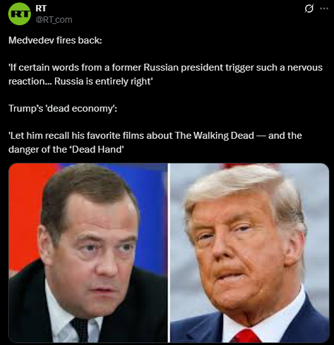Click the 'danger of the Dead Hand' line

[66, 149]
